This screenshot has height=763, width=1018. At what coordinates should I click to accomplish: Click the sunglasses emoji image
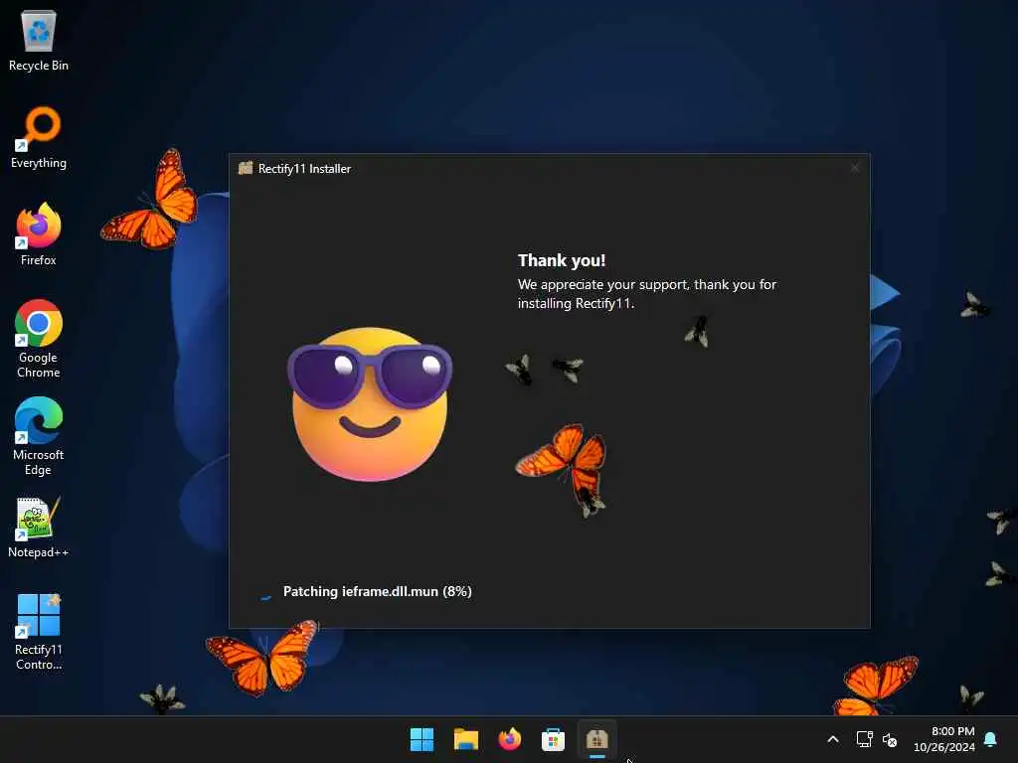pos(370,403)
